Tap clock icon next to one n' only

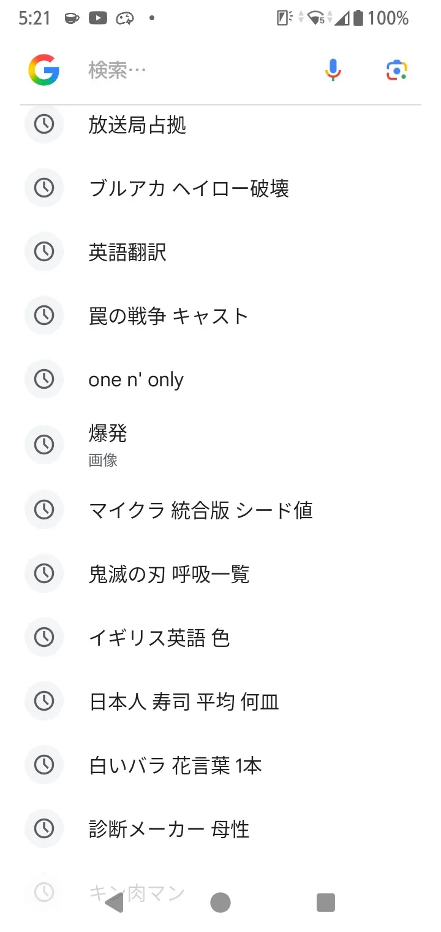pos(44,380)
